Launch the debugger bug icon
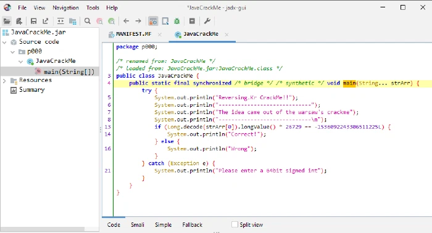 (x=177, y=21)
